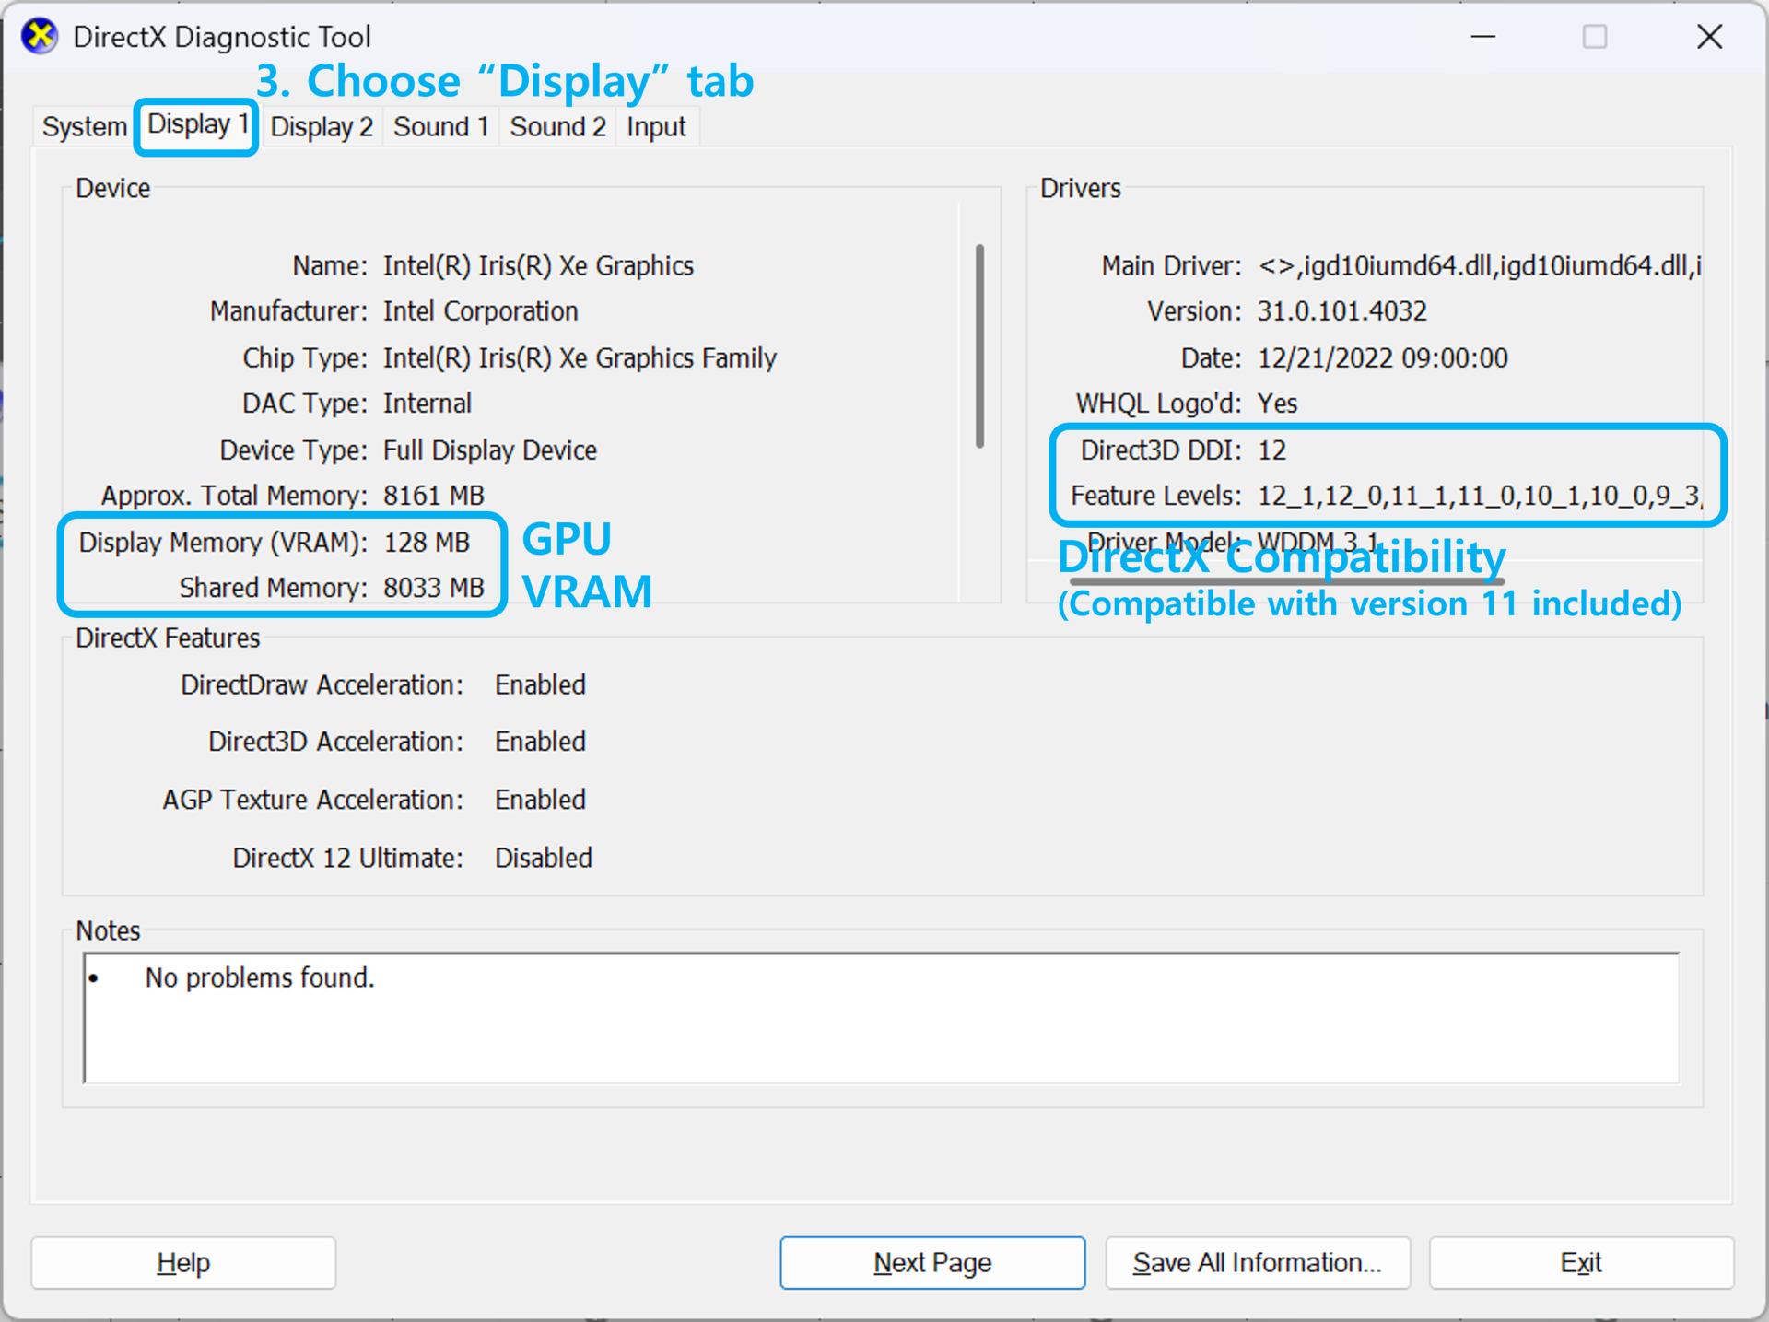The height and width of the screenshot is (1322, 1769).
Task: Switch to the Sound 2 tab
Action: coord(557,126)
